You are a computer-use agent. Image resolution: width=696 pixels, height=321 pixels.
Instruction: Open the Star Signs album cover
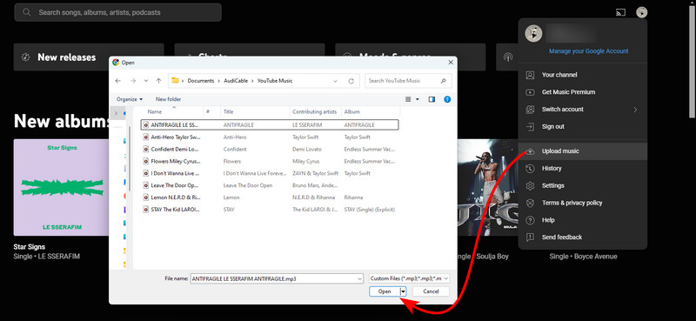61,187
